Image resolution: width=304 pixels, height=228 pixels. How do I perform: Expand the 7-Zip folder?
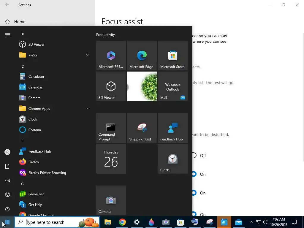pos(54,55)
